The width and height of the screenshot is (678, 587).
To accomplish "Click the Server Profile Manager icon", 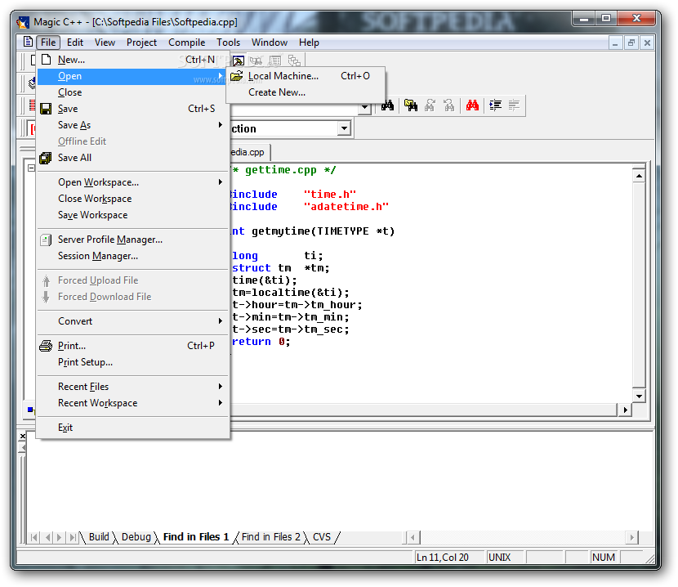I will click(46, 240).
